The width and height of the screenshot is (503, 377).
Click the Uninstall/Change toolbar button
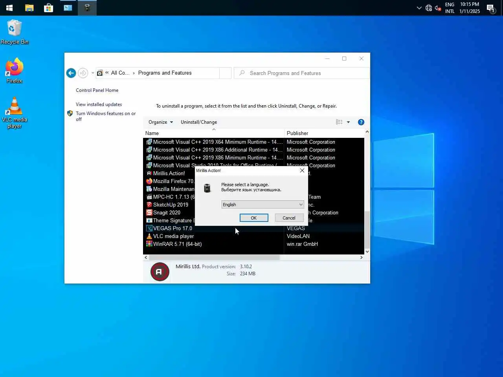pos(199,122)
